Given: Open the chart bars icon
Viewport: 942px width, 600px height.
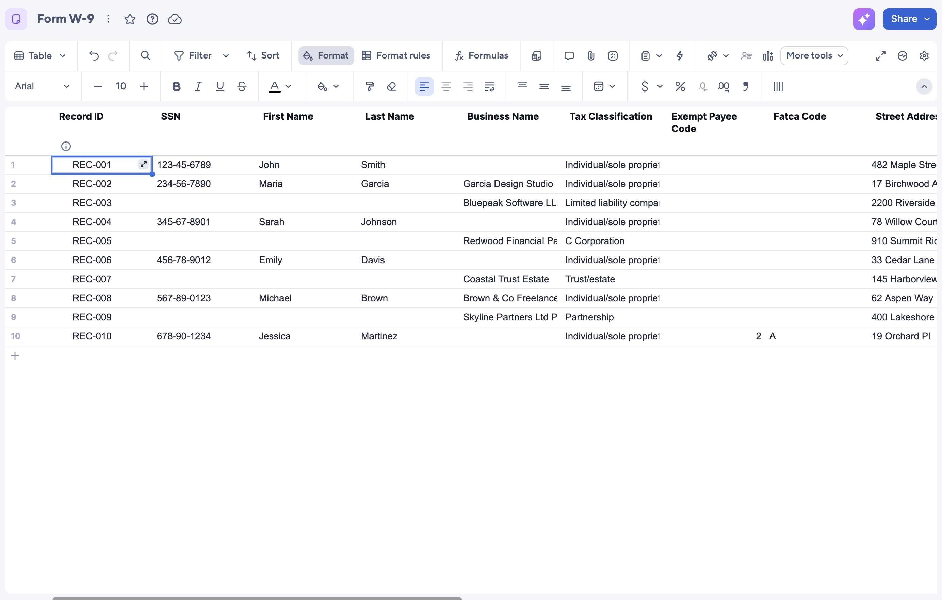Looking at the screenshot, I should (768, 55).
